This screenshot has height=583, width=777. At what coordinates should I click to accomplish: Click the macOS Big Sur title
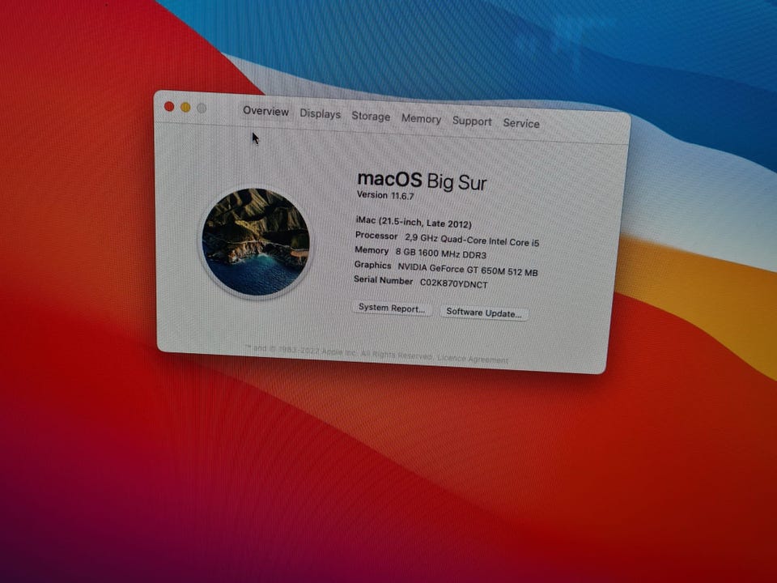pos(422,181)
